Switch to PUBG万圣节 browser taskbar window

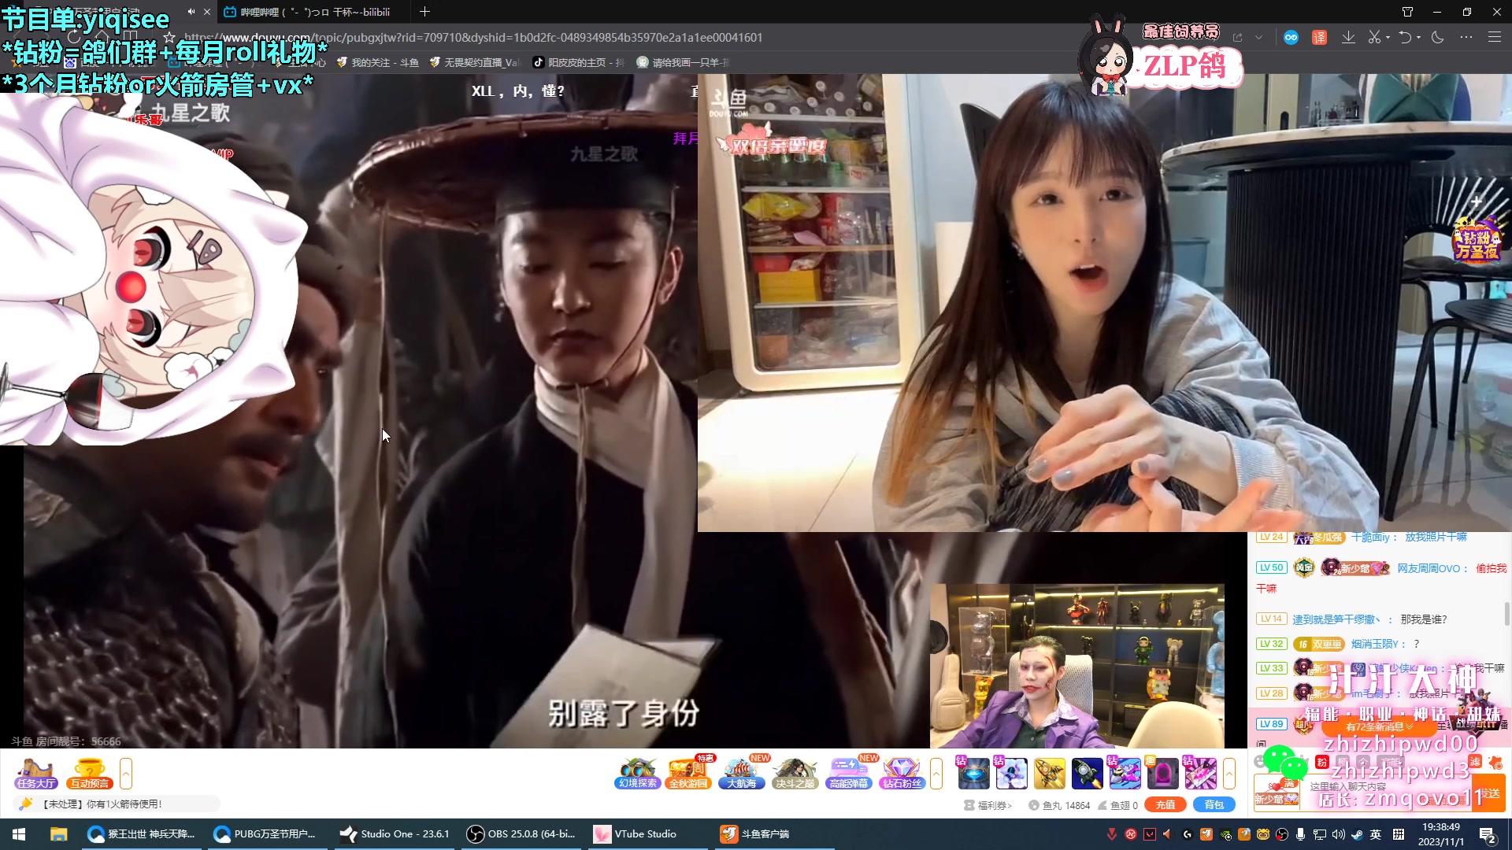point(268,834)
